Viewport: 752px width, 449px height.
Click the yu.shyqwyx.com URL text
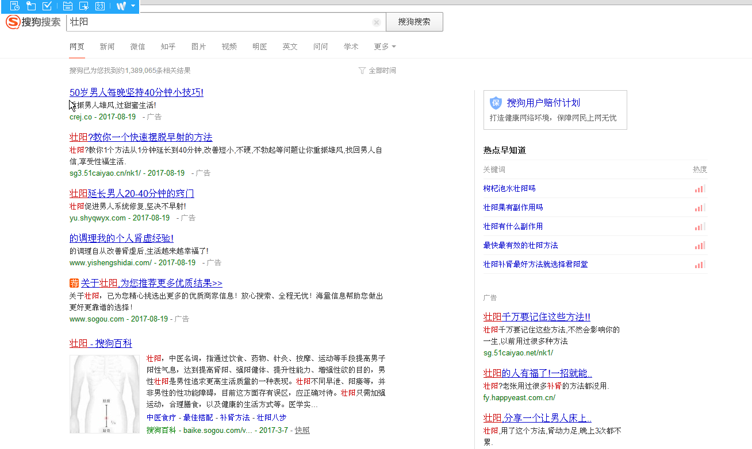98,218
